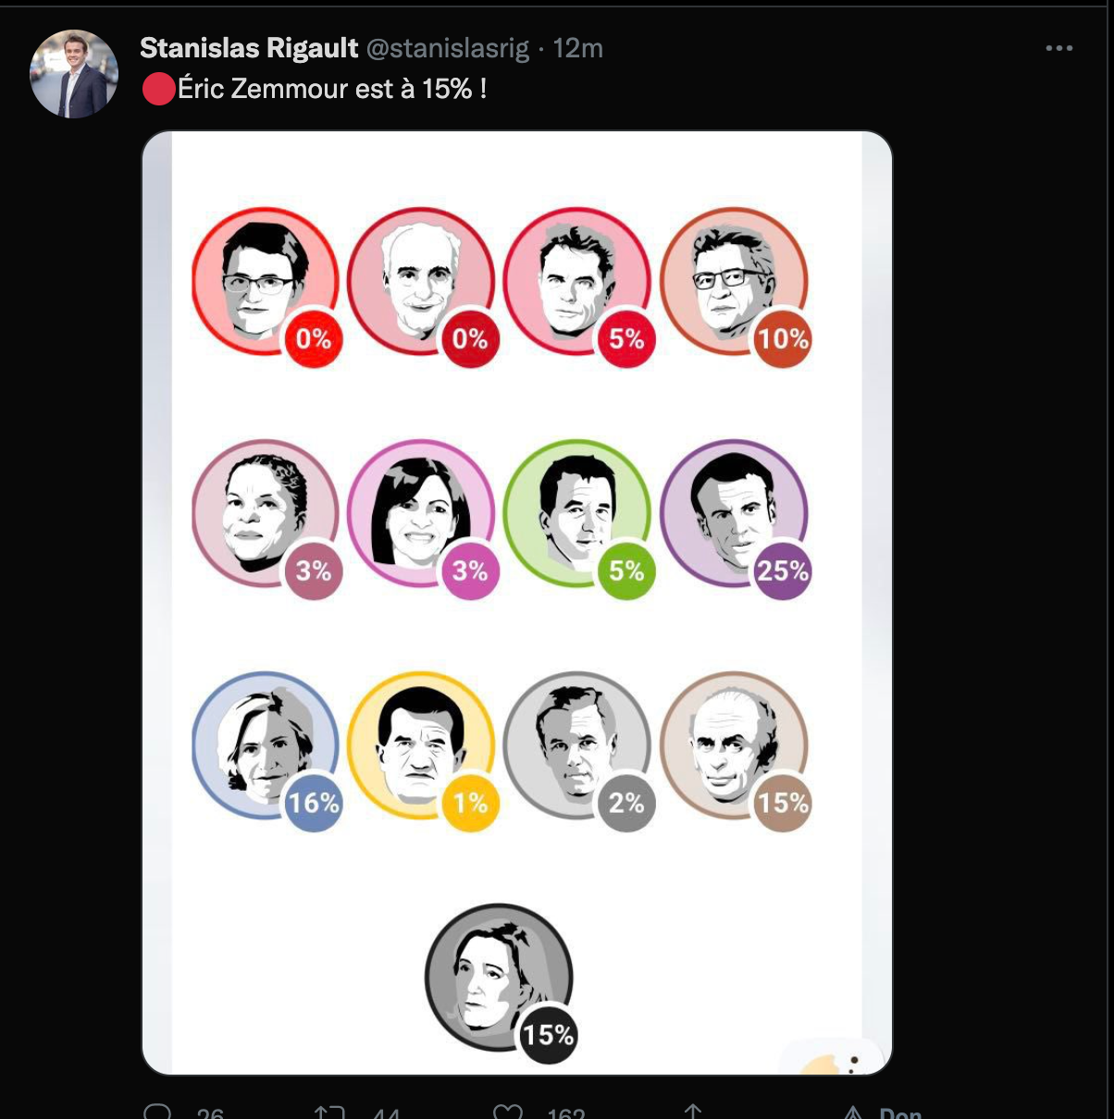Click the gray 2% badge
The height and width of the screenshot is (1119, 1114).
click(x=626, y=803)
